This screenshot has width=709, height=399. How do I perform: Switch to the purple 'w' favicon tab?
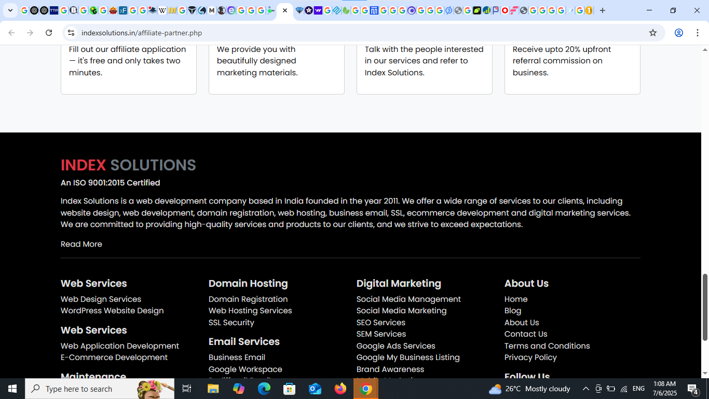pyautogui.click(x=318, y=10)
